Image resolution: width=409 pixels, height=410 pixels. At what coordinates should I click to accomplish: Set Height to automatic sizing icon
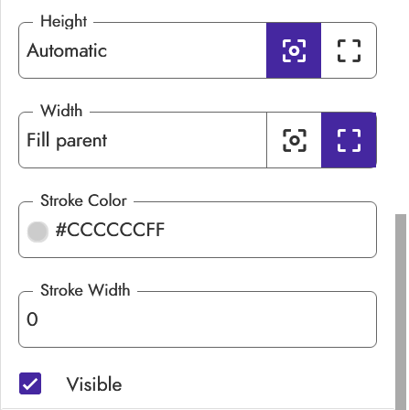[x=294, y=50]
